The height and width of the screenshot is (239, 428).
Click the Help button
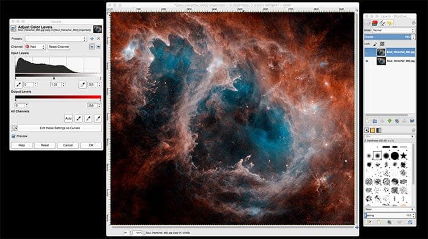tap(21, 145)
